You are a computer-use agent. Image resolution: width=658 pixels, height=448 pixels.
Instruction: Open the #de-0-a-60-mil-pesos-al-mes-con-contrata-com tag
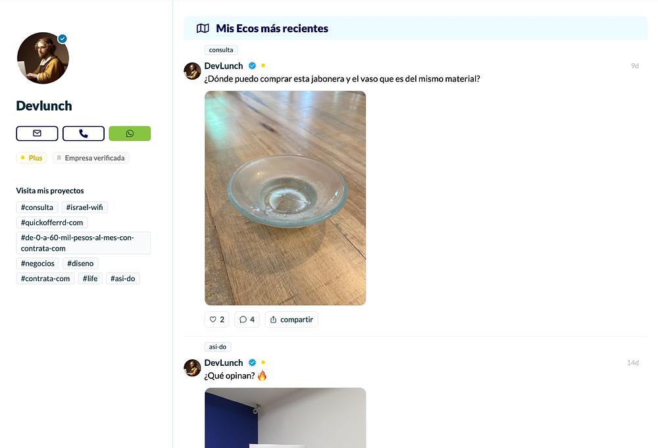click(84, 243)
